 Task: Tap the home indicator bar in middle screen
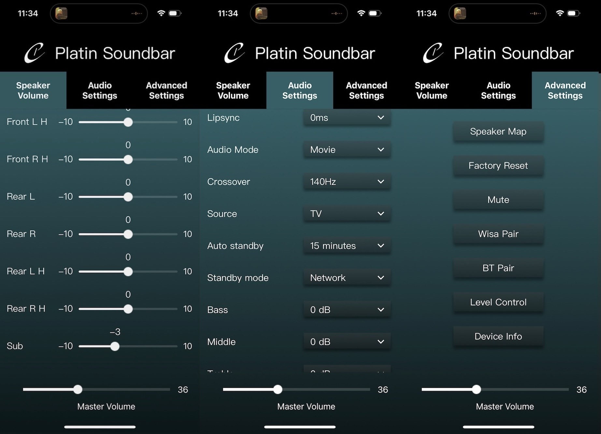pyautogui.click(x=300, y=427)
